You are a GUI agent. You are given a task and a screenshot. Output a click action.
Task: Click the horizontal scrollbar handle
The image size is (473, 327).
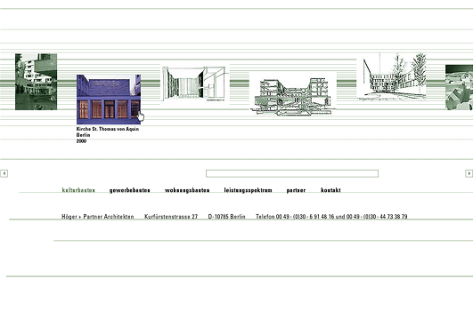click(292, 173)
